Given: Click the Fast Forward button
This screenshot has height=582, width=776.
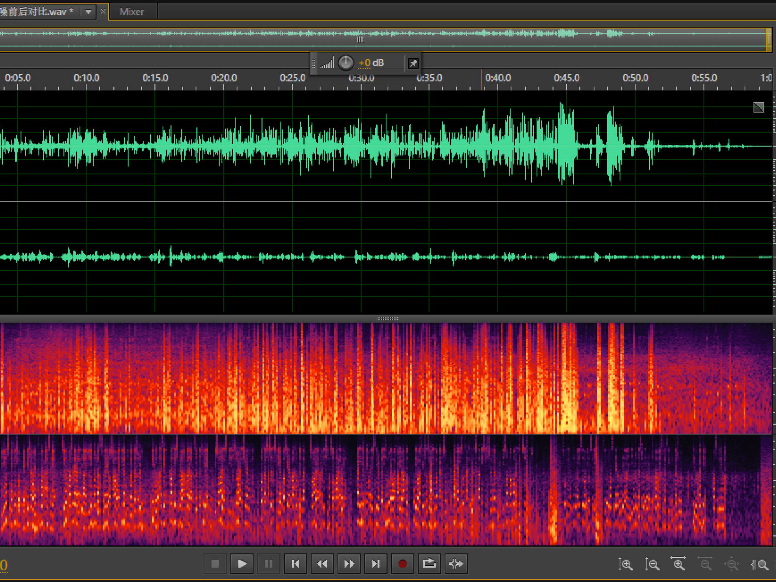Looking at the screenshot, I should coord(349,563).
